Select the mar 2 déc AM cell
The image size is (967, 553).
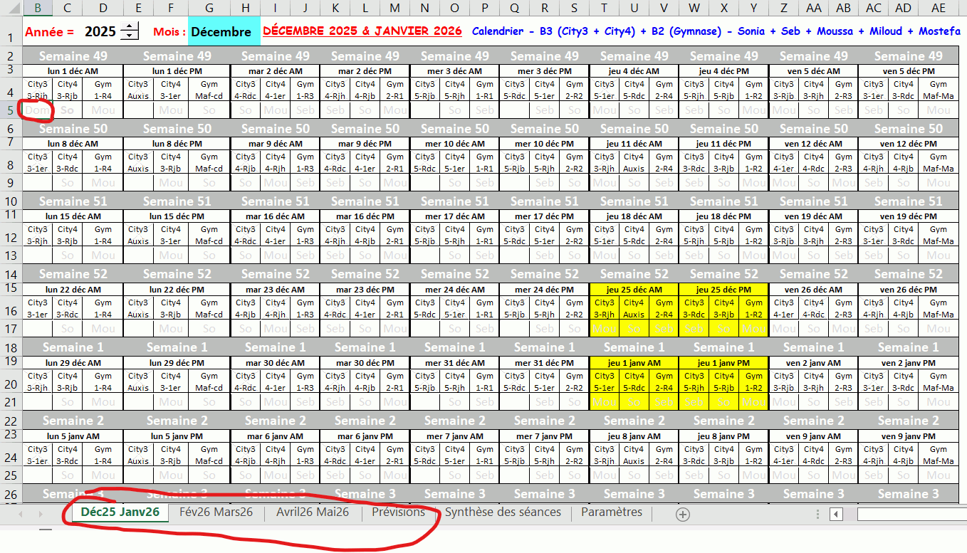pos(275,71)
